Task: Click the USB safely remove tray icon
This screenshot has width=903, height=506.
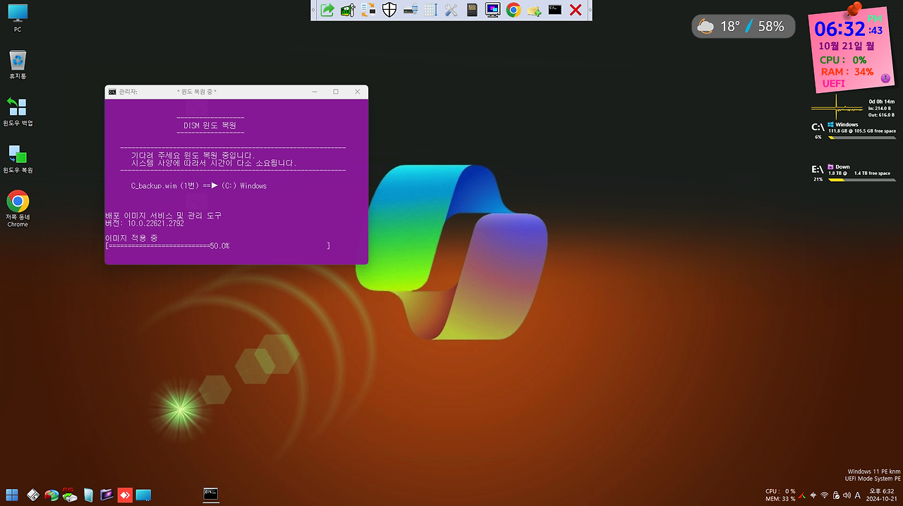Action: [x=836, y=495]
